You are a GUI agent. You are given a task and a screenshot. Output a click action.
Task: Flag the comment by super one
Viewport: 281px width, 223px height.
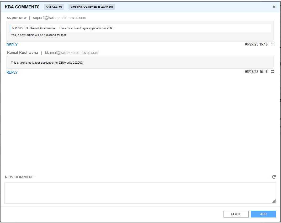(x=272, y=44)
